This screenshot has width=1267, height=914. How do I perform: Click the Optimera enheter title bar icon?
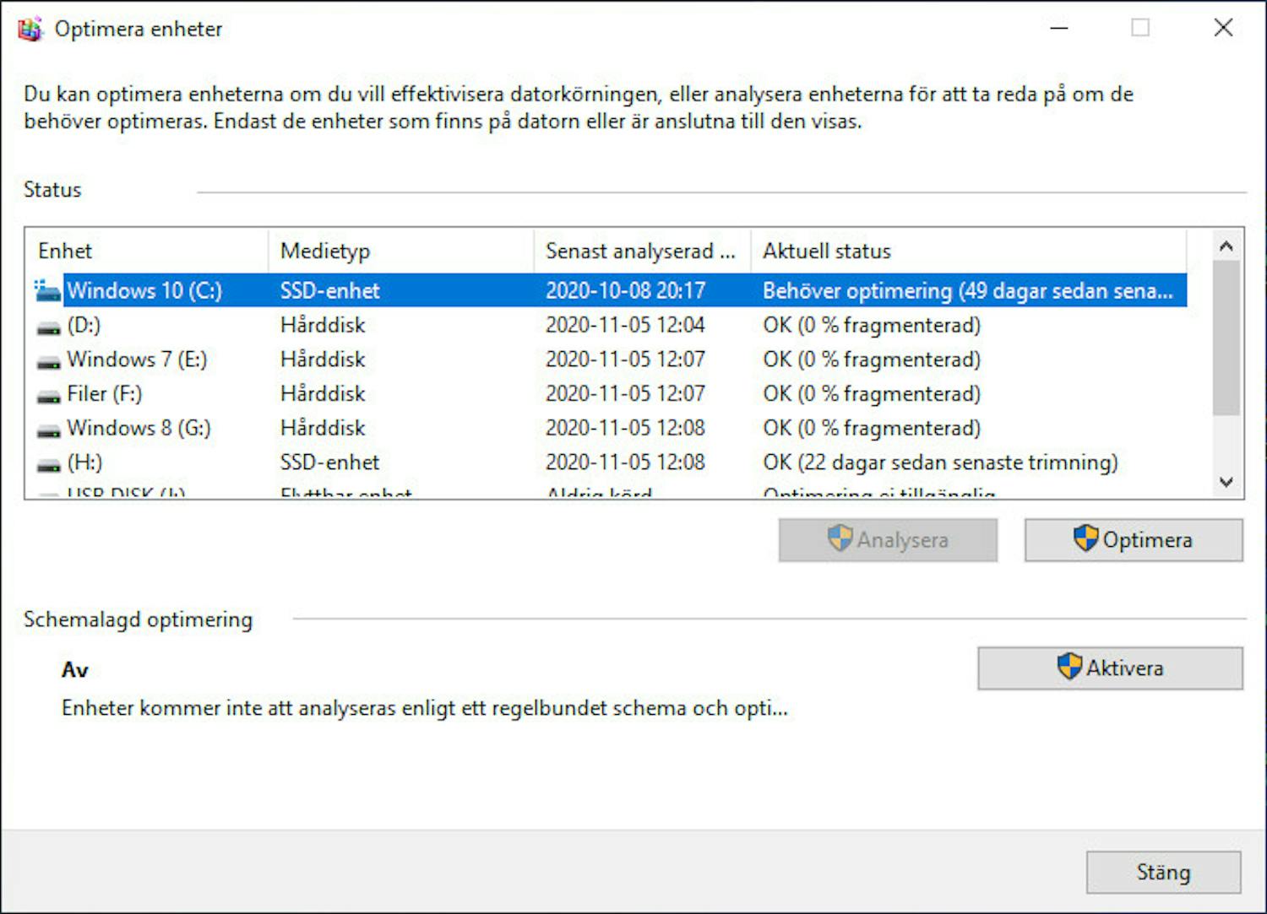(30, 28)
